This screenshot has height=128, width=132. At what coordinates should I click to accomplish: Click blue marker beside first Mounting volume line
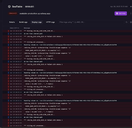tap(8, 45)
